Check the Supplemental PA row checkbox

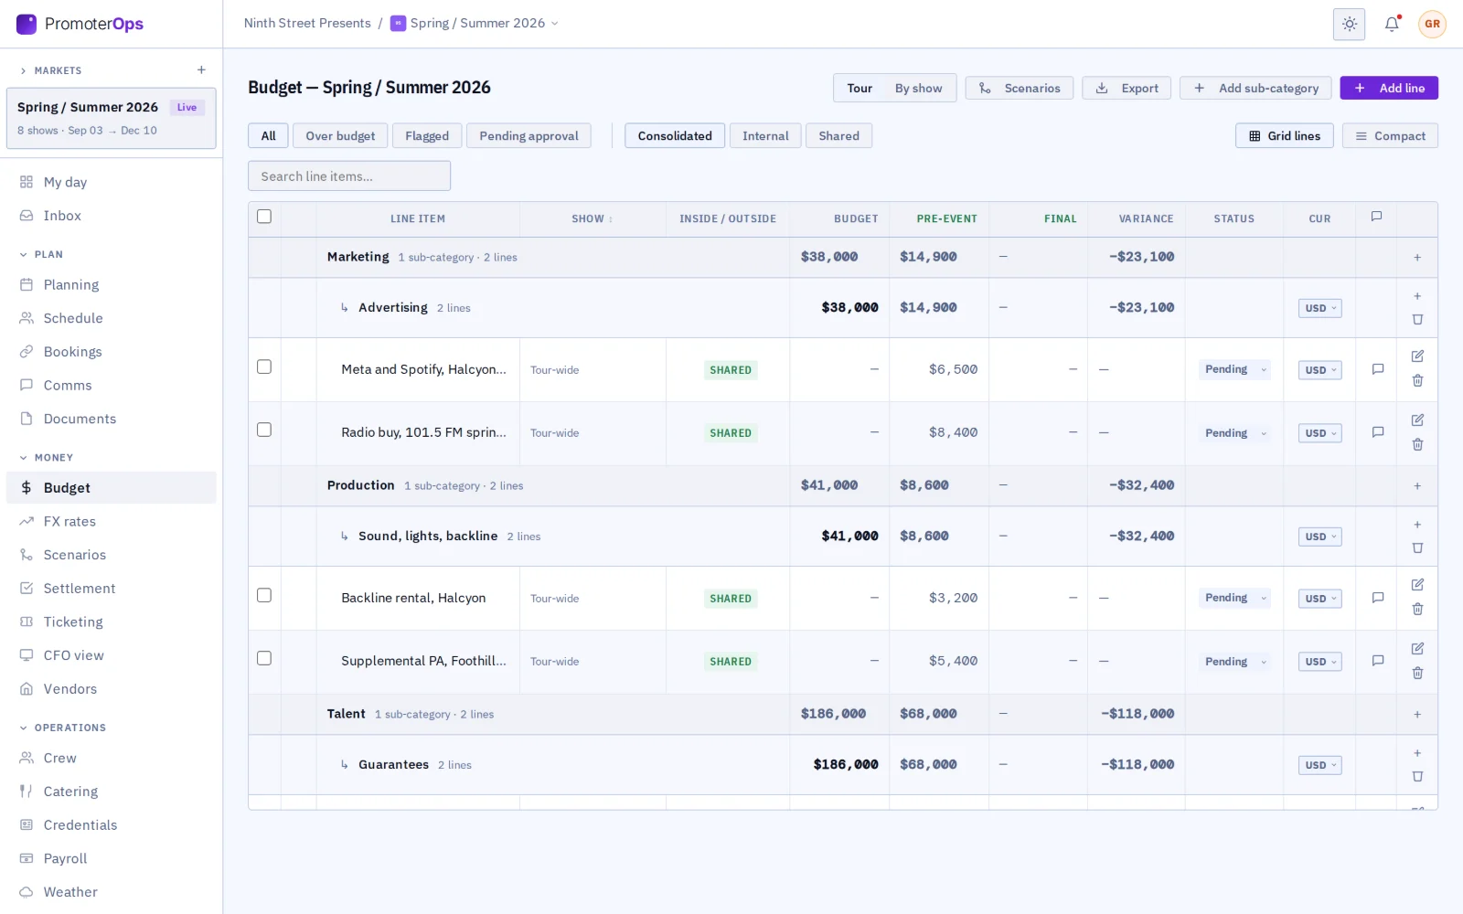tap(264, 658)
